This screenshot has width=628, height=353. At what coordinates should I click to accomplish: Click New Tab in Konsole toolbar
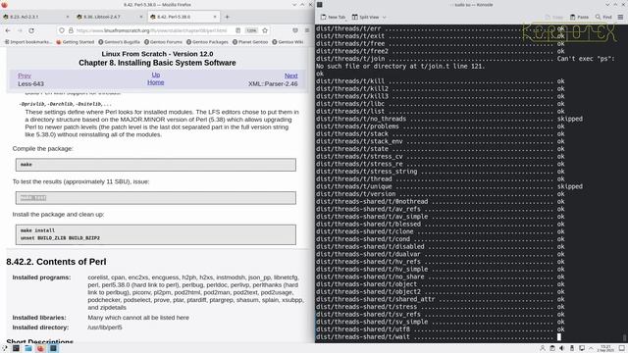point(333,18)
